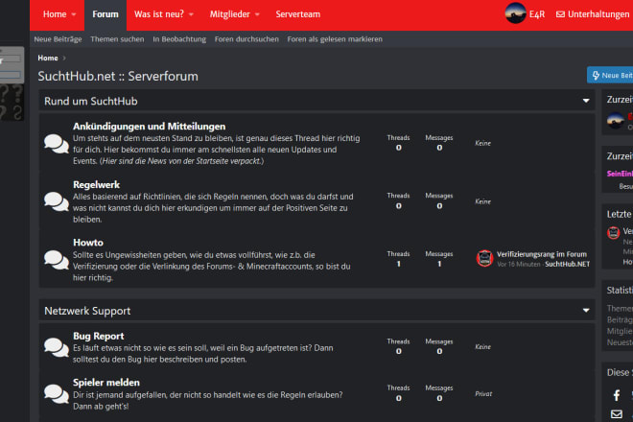Open the Home menu dropdown arrow

(x=74, y=14)
